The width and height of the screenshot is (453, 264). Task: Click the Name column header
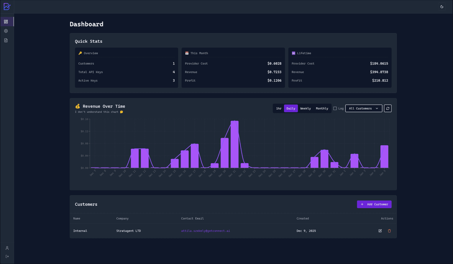77,219
